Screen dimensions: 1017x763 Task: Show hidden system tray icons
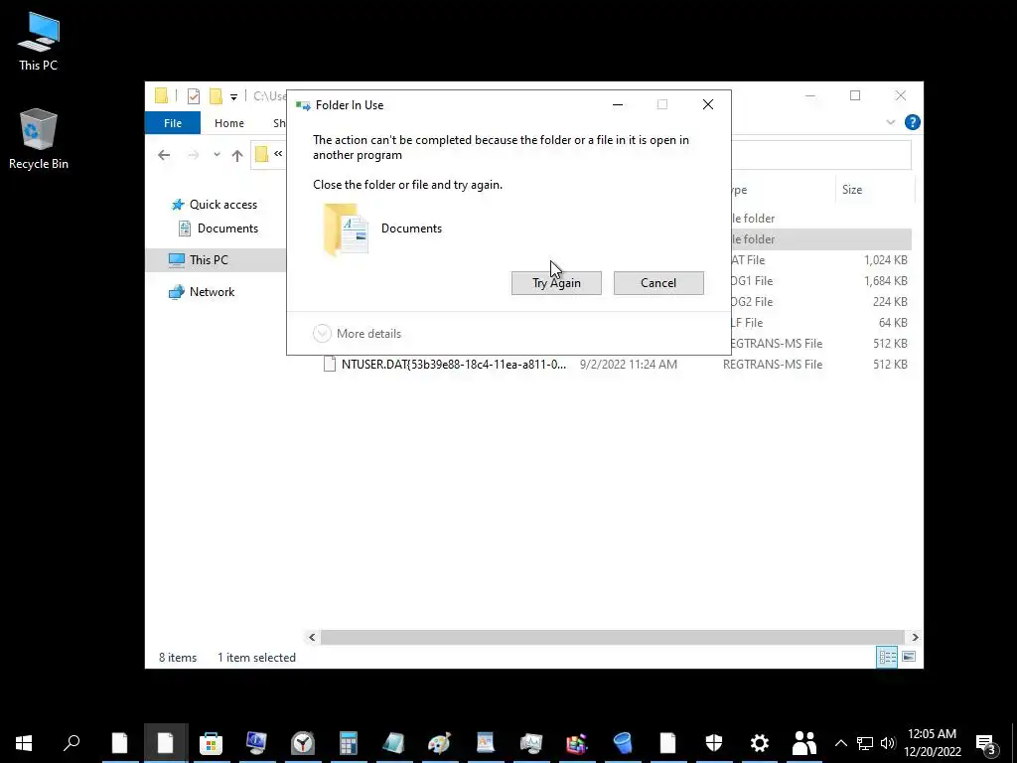pos(840,743)
